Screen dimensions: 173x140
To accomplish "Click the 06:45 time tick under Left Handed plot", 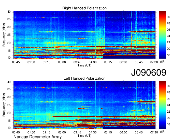I will [x=139, y=132].
